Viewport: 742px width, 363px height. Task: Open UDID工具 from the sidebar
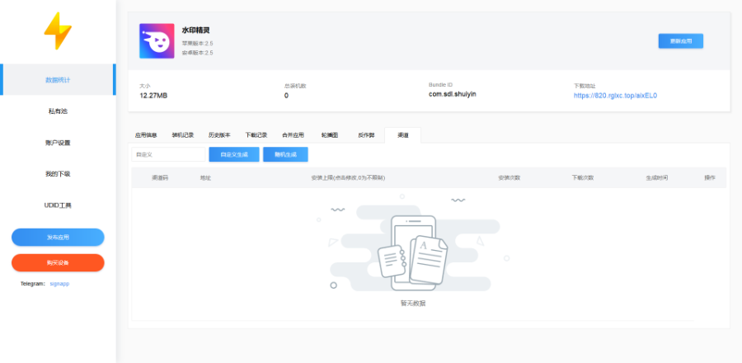click(58, 205)
